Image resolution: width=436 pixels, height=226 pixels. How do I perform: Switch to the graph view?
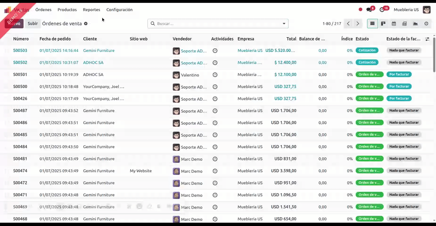(415, 24)
